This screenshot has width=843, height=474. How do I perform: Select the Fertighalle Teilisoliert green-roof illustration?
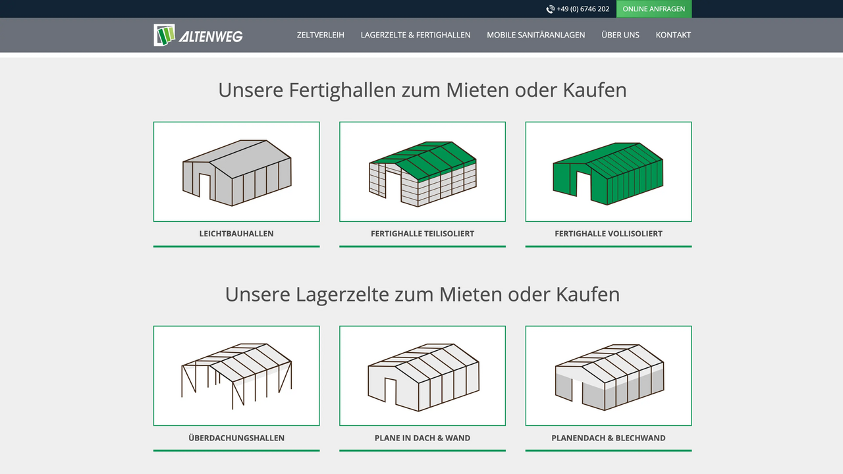tap(422, 172)
